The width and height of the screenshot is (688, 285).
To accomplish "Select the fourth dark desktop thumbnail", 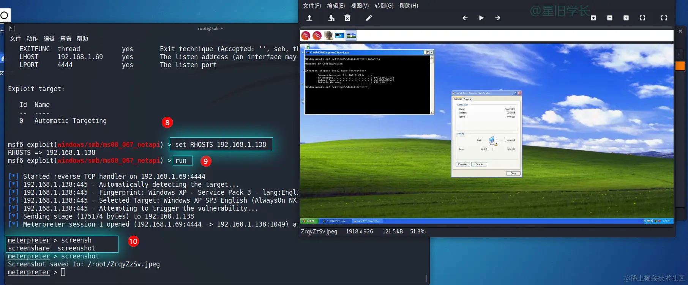I will click(x=340, y=36).
